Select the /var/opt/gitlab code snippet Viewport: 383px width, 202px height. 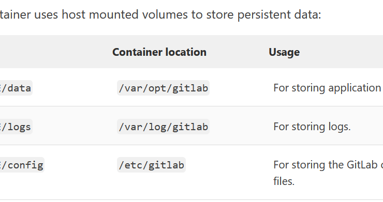tap(163, 88)
